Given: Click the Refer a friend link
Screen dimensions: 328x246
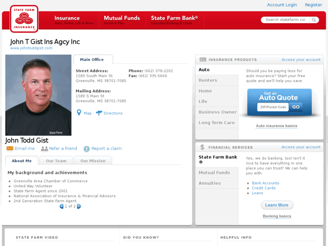Looking at the screenshot, I should click(63, 149).
